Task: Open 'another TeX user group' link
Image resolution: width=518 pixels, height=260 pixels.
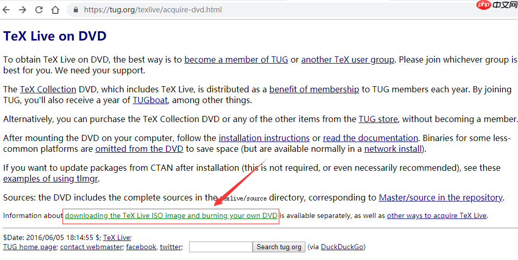Action: (x=347, y=59)
